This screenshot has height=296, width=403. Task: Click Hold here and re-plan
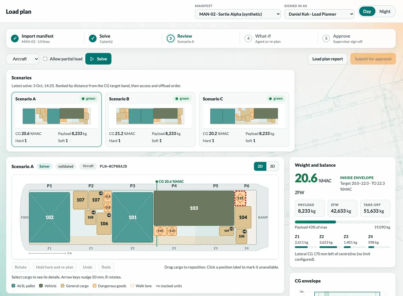pyautogui.click(x=55, y=267)
